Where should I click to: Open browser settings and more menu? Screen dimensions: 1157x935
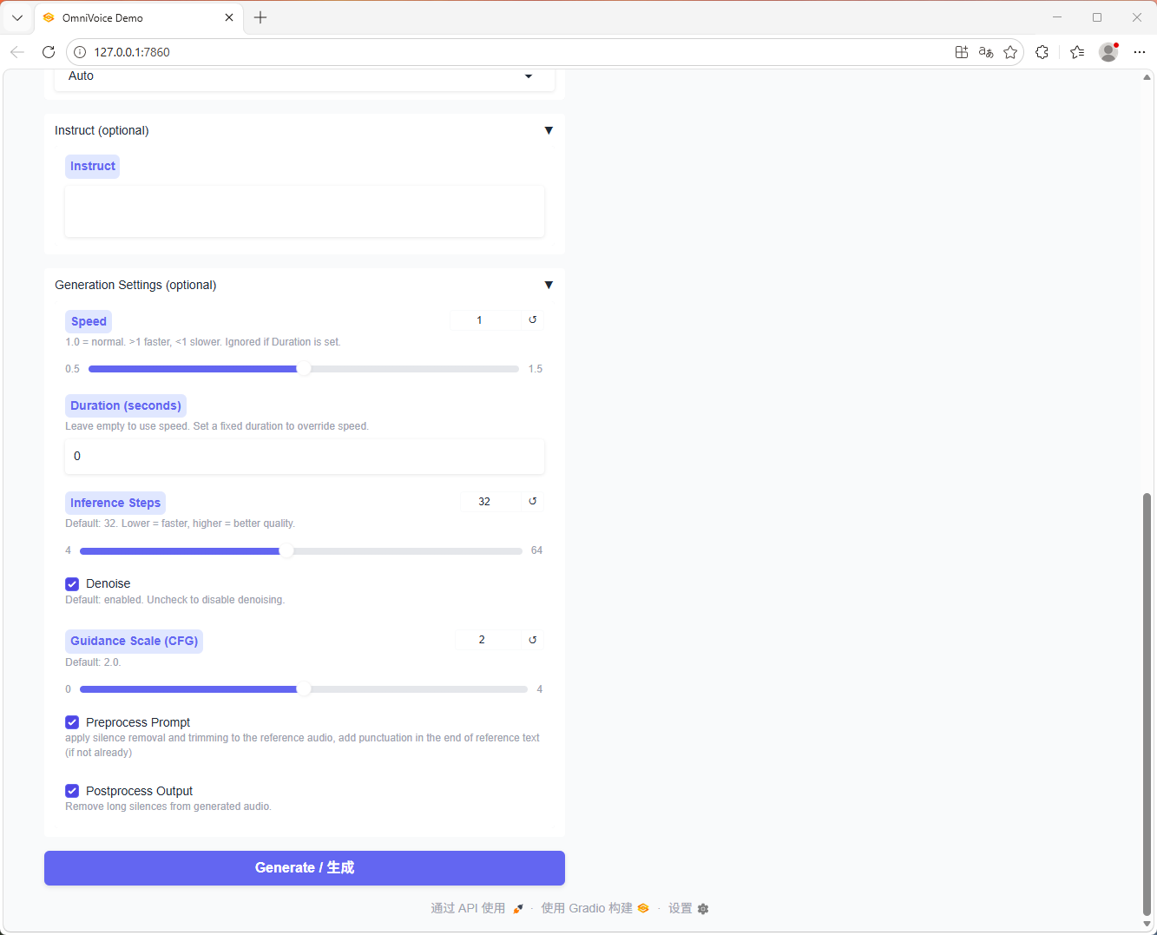point(1140,52)
